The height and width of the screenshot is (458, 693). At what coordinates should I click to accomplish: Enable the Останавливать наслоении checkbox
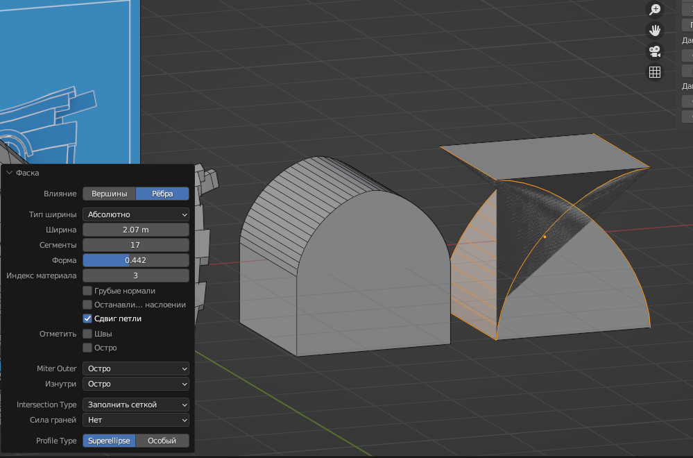(x=87, y=305)
